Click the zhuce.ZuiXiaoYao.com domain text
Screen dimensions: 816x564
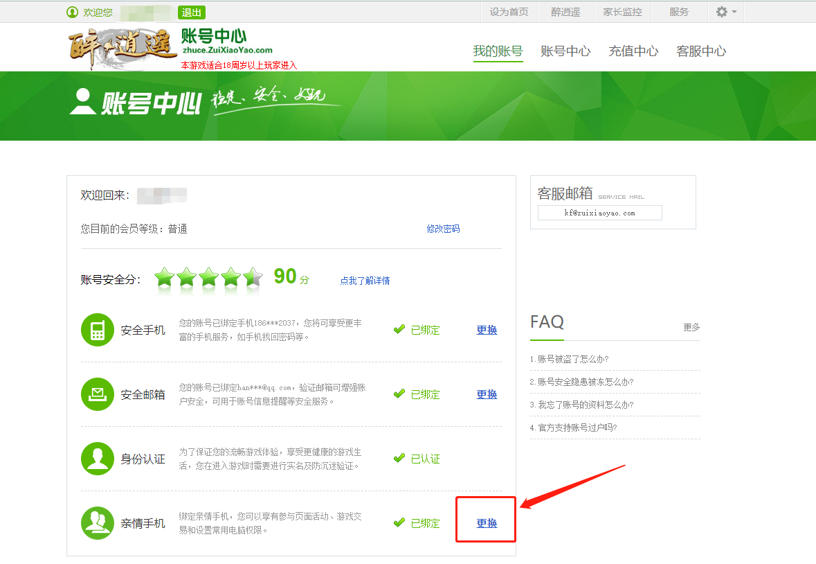[x=228, y=50]
